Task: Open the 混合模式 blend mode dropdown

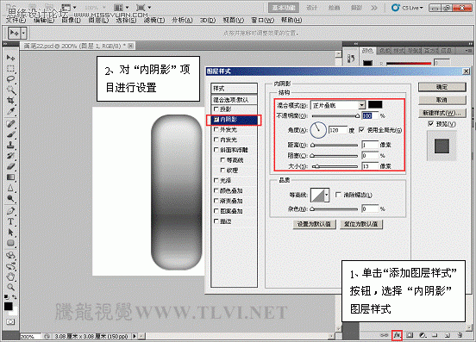Action: [338, 105]
